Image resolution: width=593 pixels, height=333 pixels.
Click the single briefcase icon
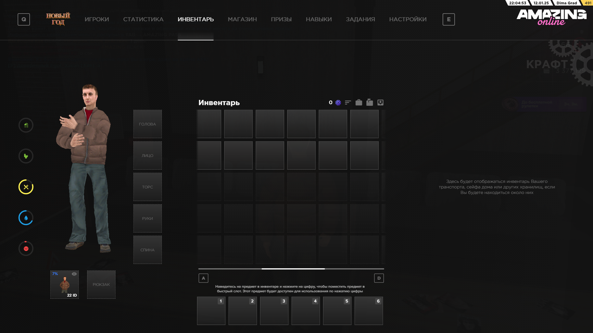(x=359, y=103)
